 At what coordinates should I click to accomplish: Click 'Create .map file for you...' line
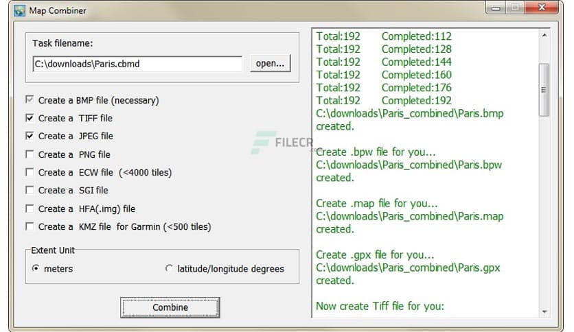coord(377,203)
